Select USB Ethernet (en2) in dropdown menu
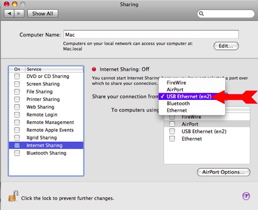This screenshot has width=258, height=210. (192, 97)
